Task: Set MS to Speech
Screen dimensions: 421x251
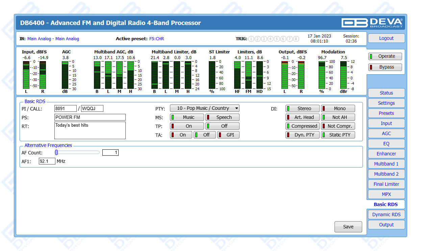Action: tap(222, 117)
